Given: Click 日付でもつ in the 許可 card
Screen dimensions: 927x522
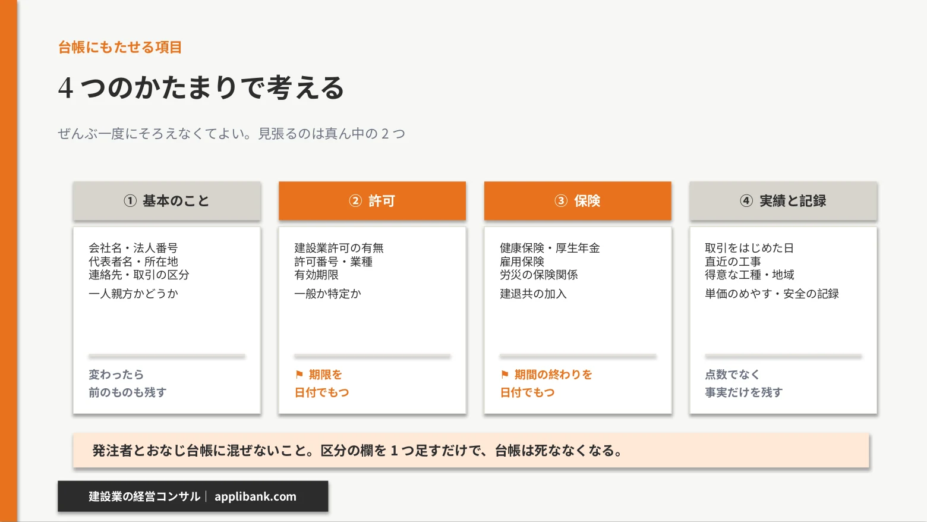Looking at the screenshot, I should [x=321, y=392].
